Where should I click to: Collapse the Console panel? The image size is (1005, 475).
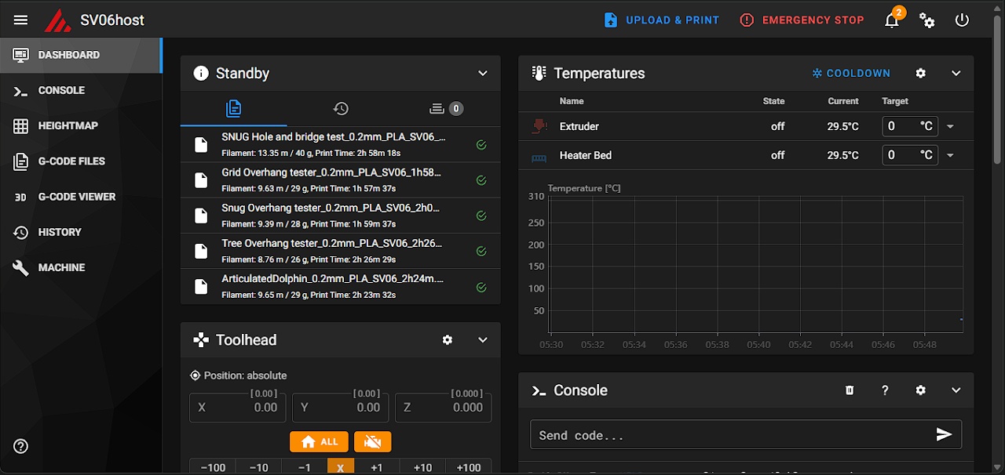click(x=956, y=390)
